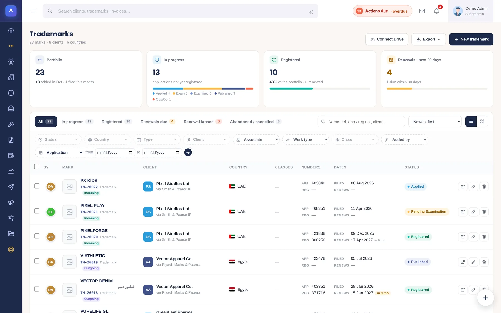Open the clients group icon in the sidebar

tap(11, 61)
